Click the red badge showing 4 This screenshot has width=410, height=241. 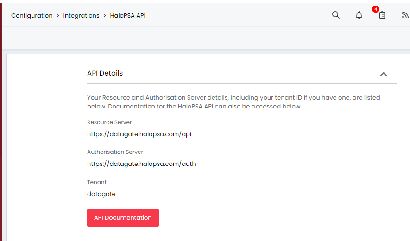point(376,9)
